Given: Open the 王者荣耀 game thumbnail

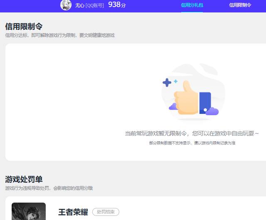Looking at the screenshot, I should click(x=29, y=211).
